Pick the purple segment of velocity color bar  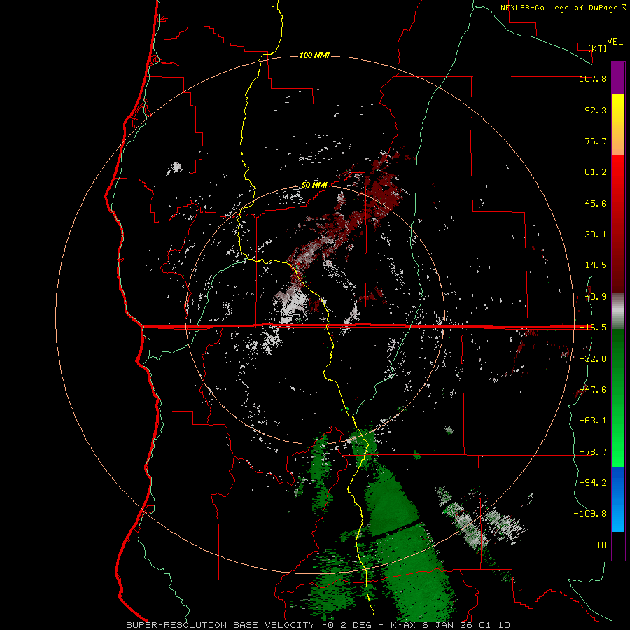click(618, 78)
